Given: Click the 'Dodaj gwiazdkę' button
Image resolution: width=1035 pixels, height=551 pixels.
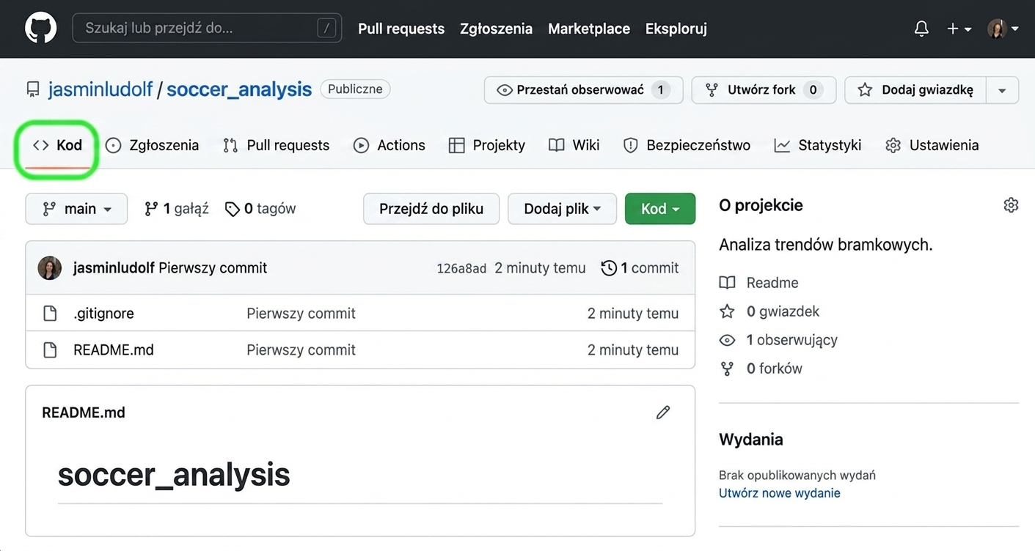Looking at the screenshot, I should 915,90.
